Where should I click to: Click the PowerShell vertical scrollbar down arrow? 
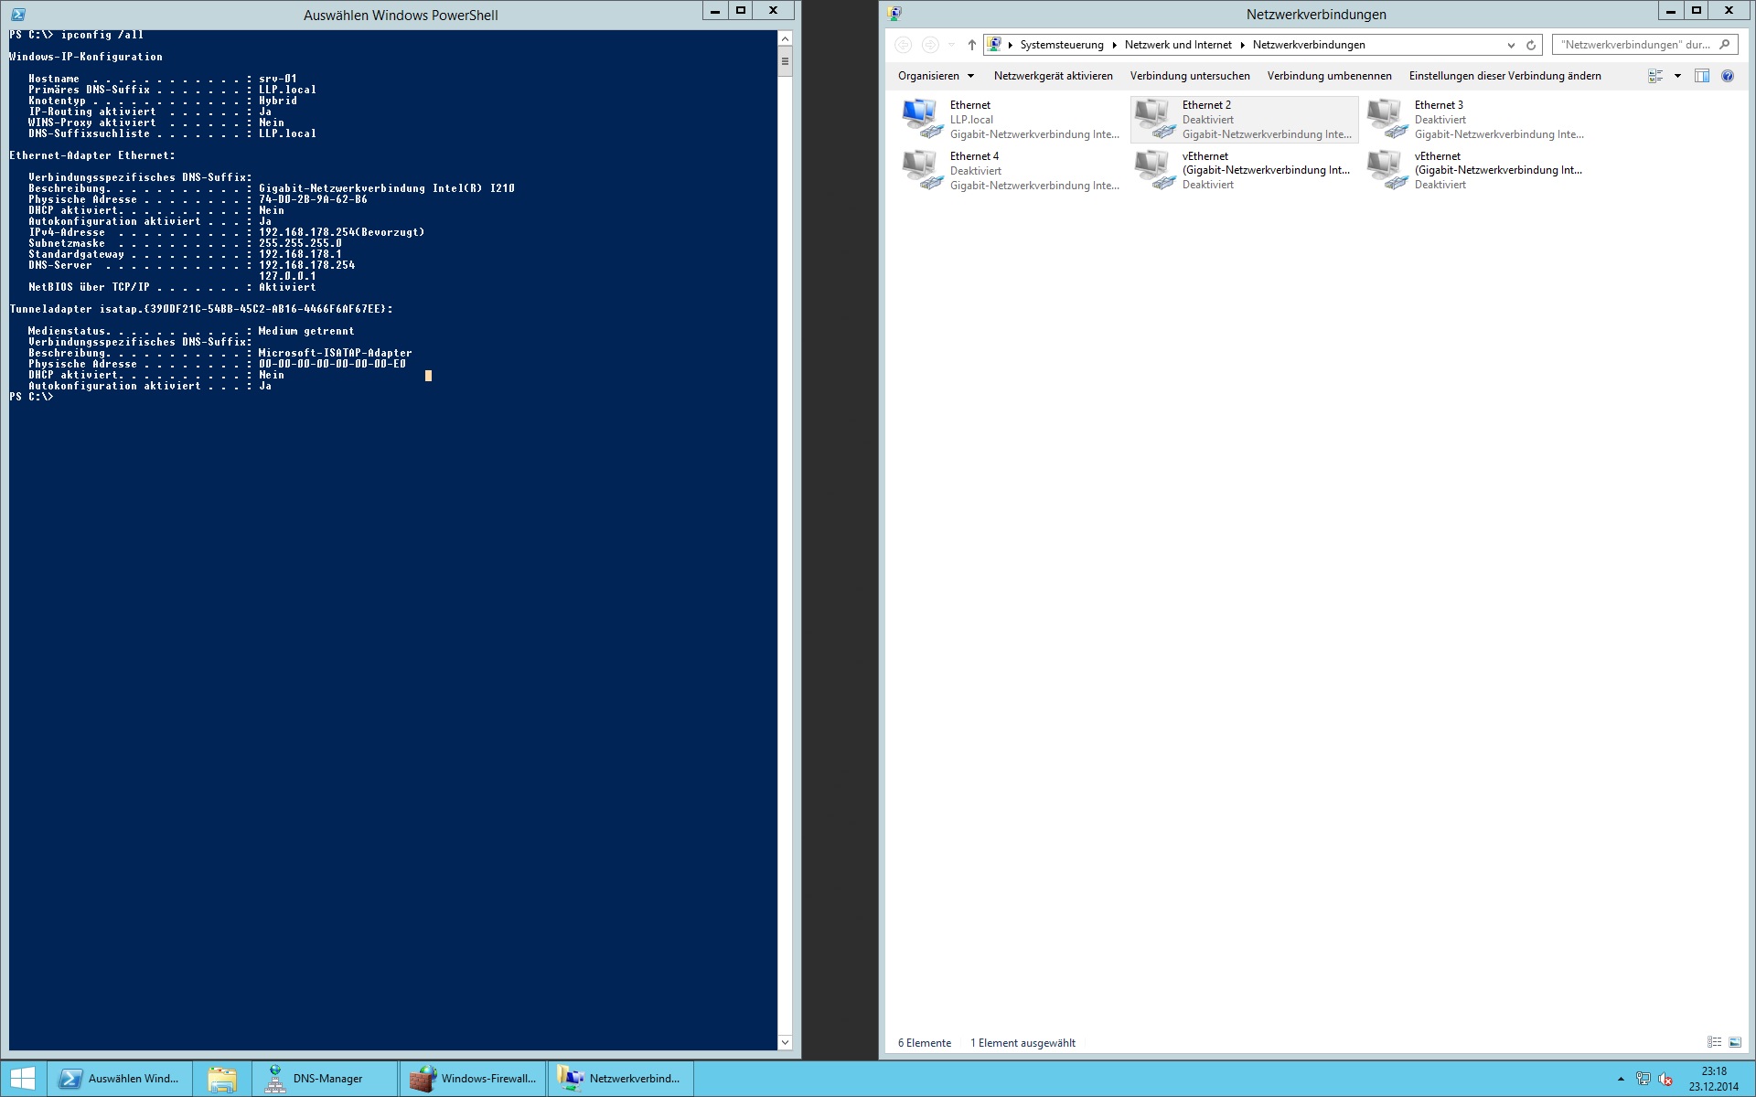[x=785, y=1042]
